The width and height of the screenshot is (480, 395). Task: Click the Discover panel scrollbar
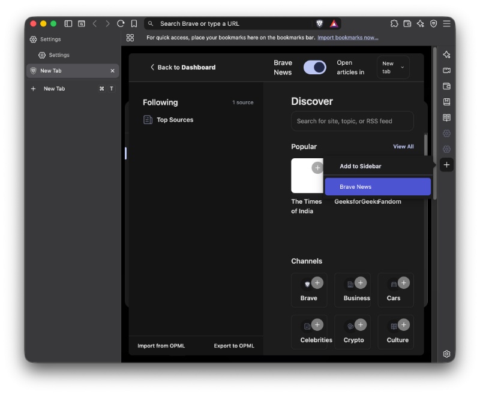(425, 144)
